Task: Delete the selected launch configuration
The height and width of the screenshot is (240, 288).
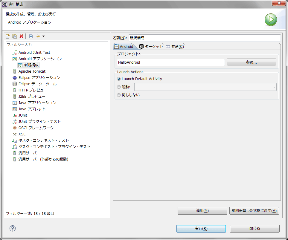Action: point(21,36)
